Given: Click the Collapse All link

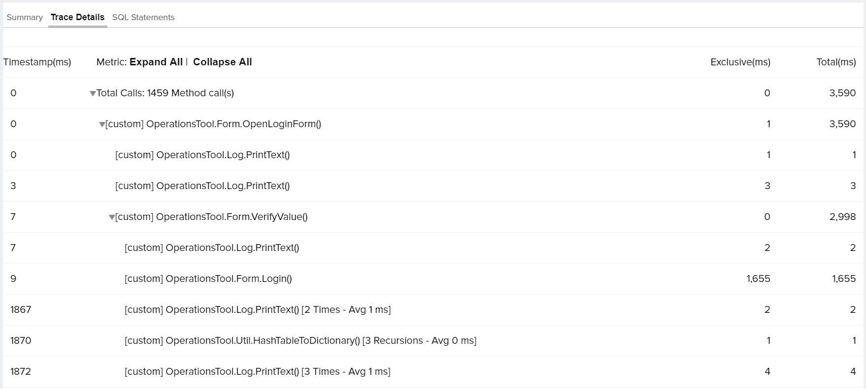Looking at the screenshot, I should [222, 62].
